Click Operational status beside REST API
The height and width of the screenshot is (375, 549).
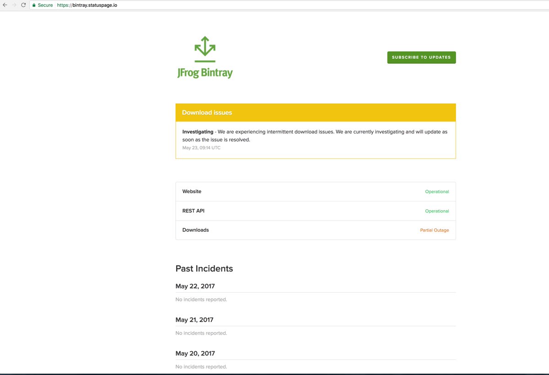tap(437, 211)
